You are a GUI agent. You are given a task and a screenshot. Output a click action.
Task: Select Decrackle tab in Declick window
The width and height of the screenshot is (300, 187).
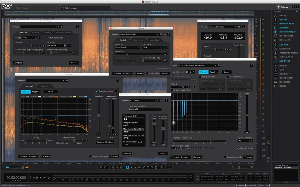point(138,40)
